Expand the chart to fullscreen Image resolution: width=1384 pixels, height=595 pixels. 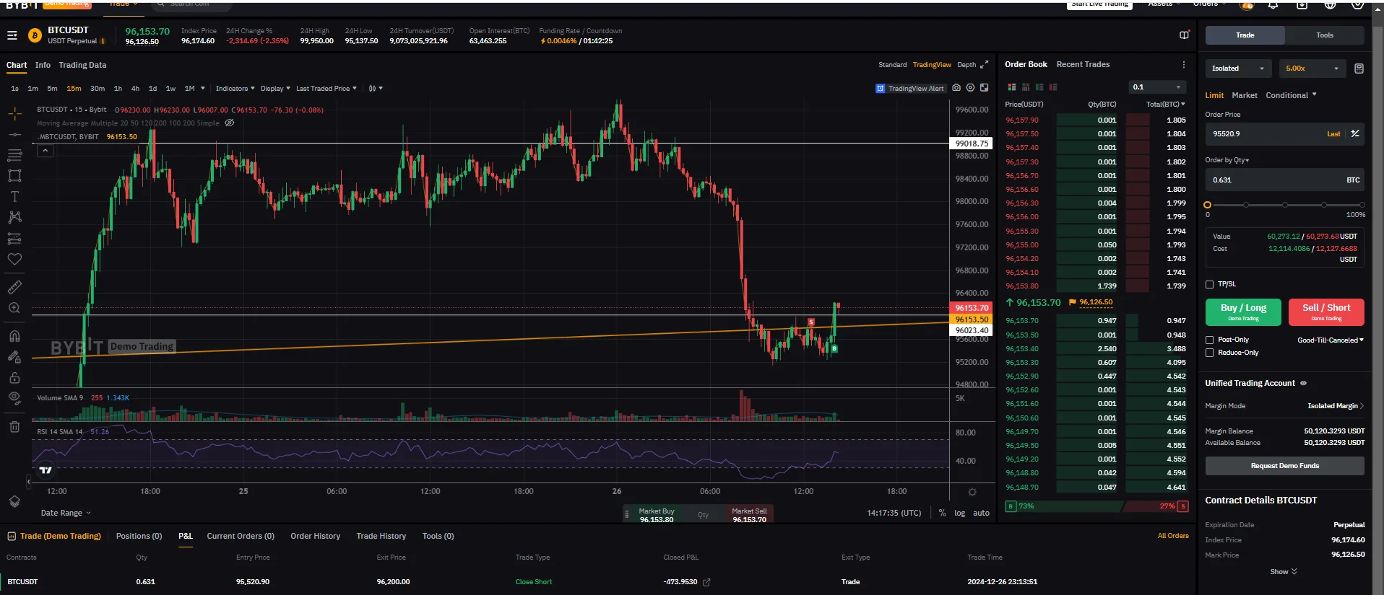[x=984, y=88]
